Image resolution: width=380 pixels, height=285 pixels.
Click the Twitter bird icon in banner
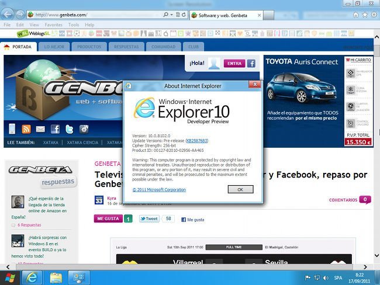click(70, 129)
